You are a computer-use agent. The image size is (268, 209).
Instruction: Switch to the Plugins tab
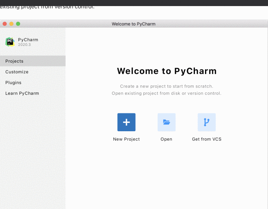point(33,83)
